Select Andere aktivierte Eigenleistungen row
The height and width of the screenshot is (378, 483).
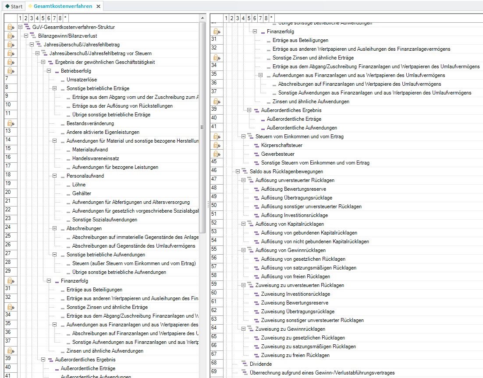click(x=103, y=132)
